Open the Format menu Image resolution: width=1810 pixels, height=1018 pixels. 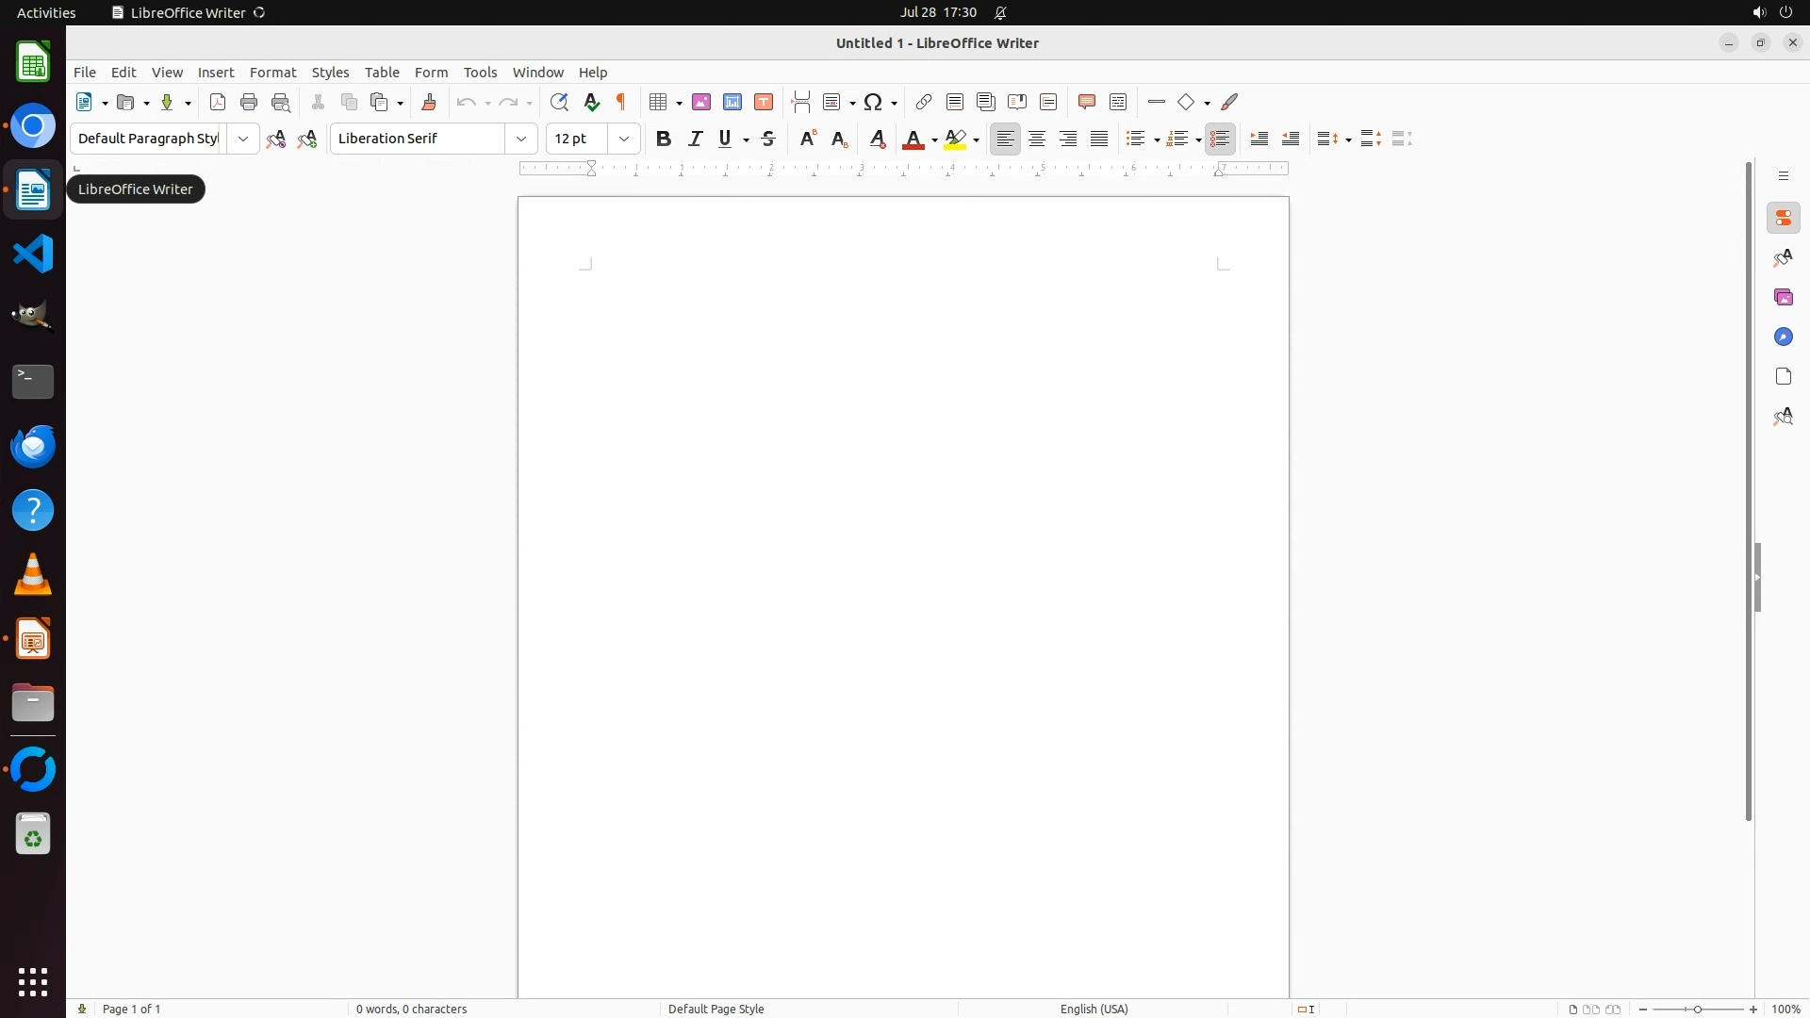[272, 73]
